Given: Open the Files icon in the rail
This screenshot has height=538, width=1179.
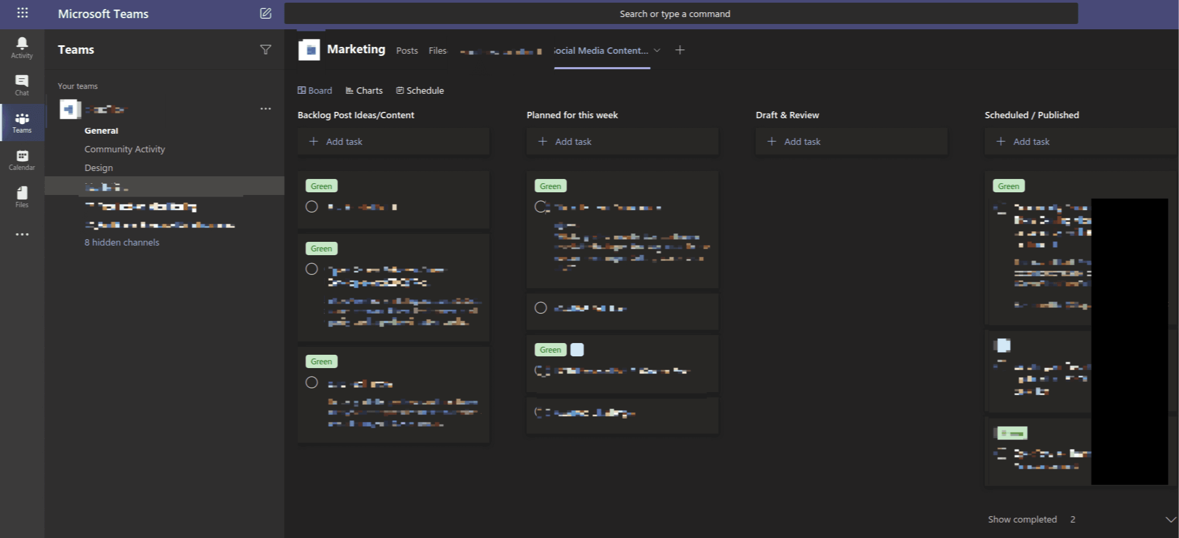Looking at the screenshot, I should [x=22, y=197].
